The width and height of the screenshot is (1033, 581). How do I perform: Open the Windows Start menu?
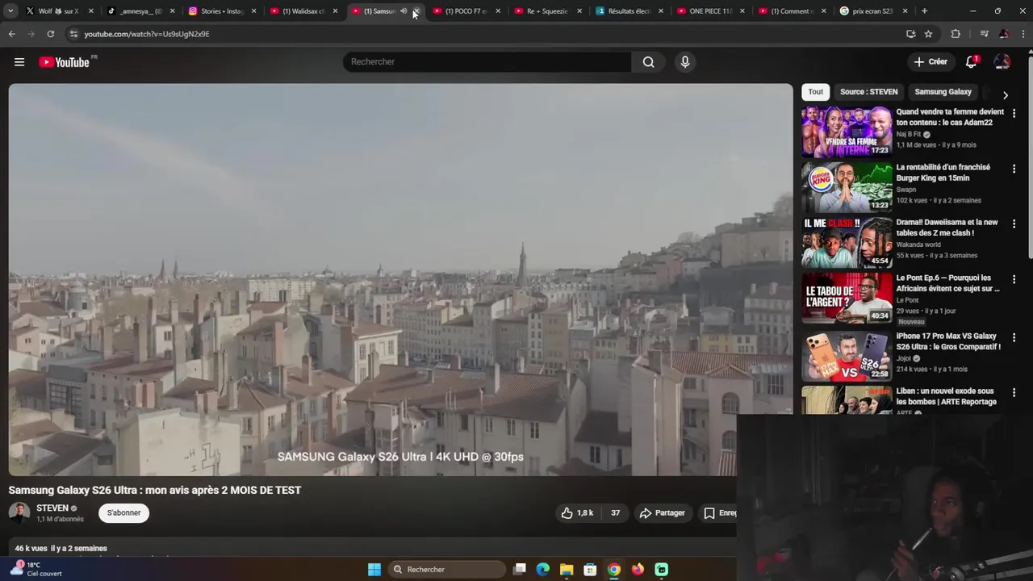[x=374, y=570]
